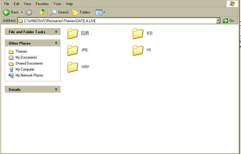Screen dimensions: 241x154
Task: Open the Themes link in Other Places
Action: (21, 51)
